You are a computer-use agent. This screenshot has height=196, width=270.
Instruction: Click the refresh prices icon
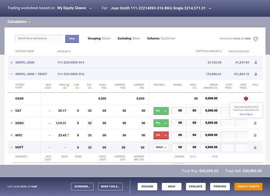(x=256, y=39)
